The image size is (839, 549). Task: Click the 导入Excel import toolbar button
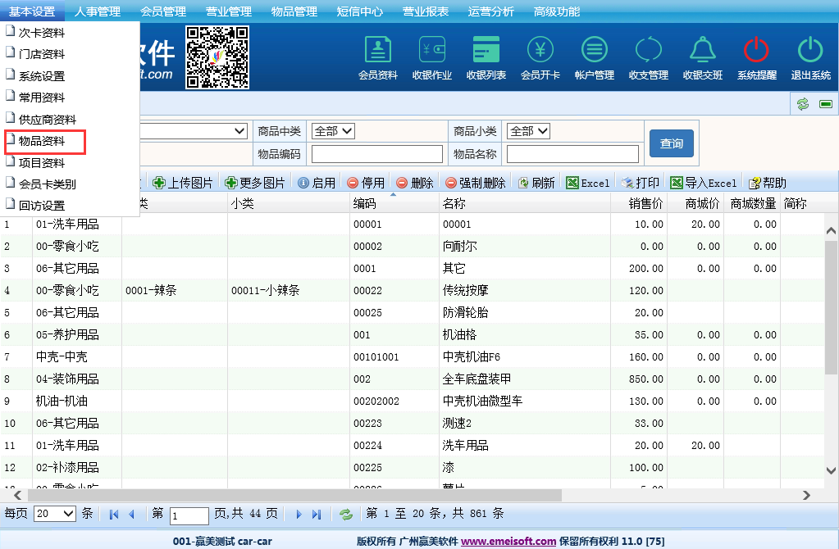(x=704, y=183)
